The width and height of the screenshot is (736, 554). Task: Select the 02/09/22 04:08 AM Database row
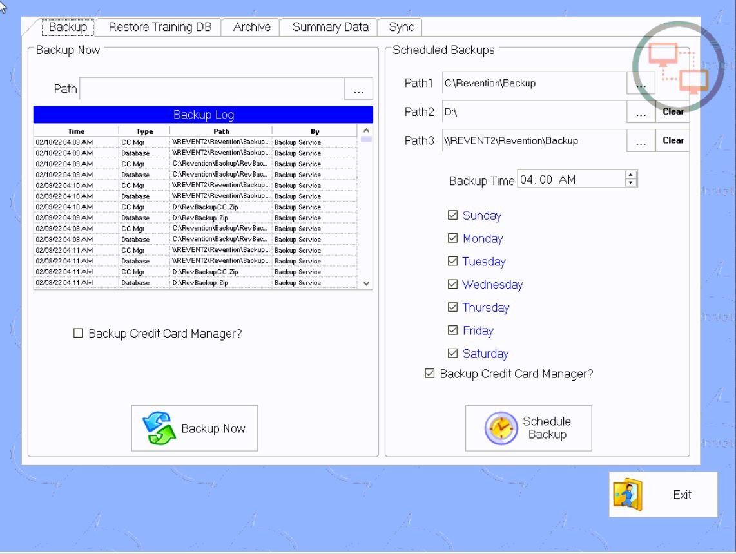click(x=195, y=239)
